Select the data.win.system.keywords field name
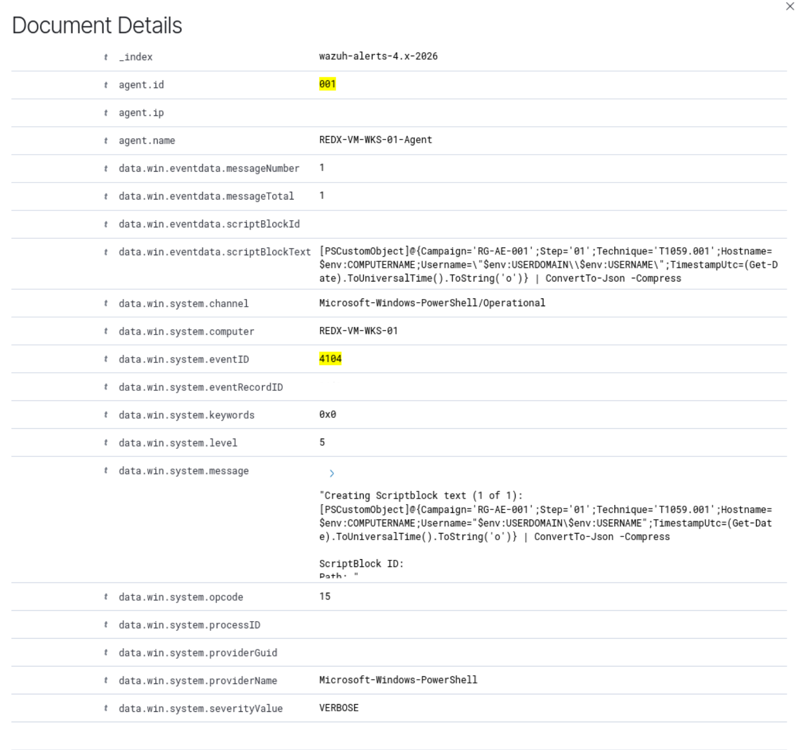The width and height of the screenshot is (803, 750). [186, 415]
